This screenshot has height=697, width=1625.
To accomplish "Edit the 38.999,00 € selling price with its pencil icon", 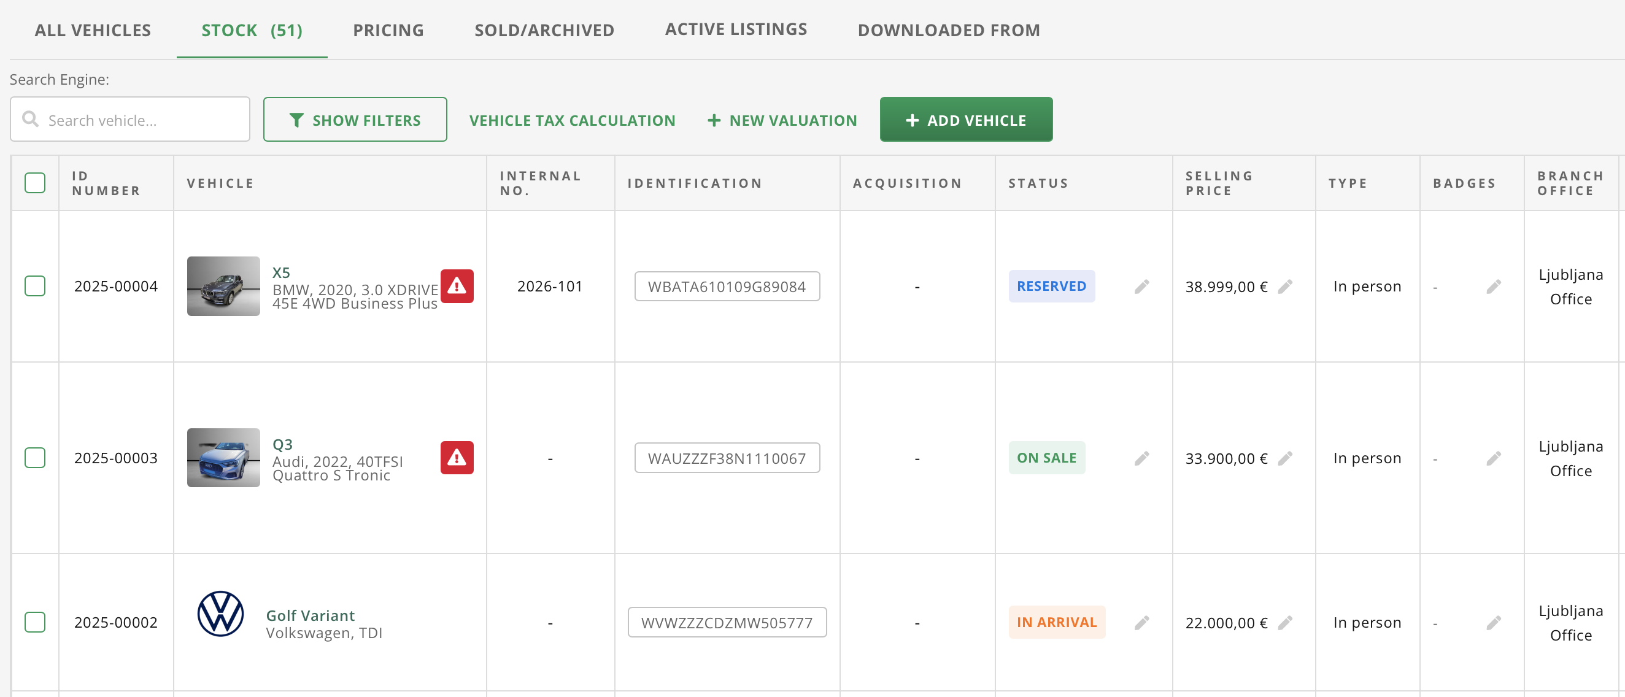I will tap(1285, 287).
